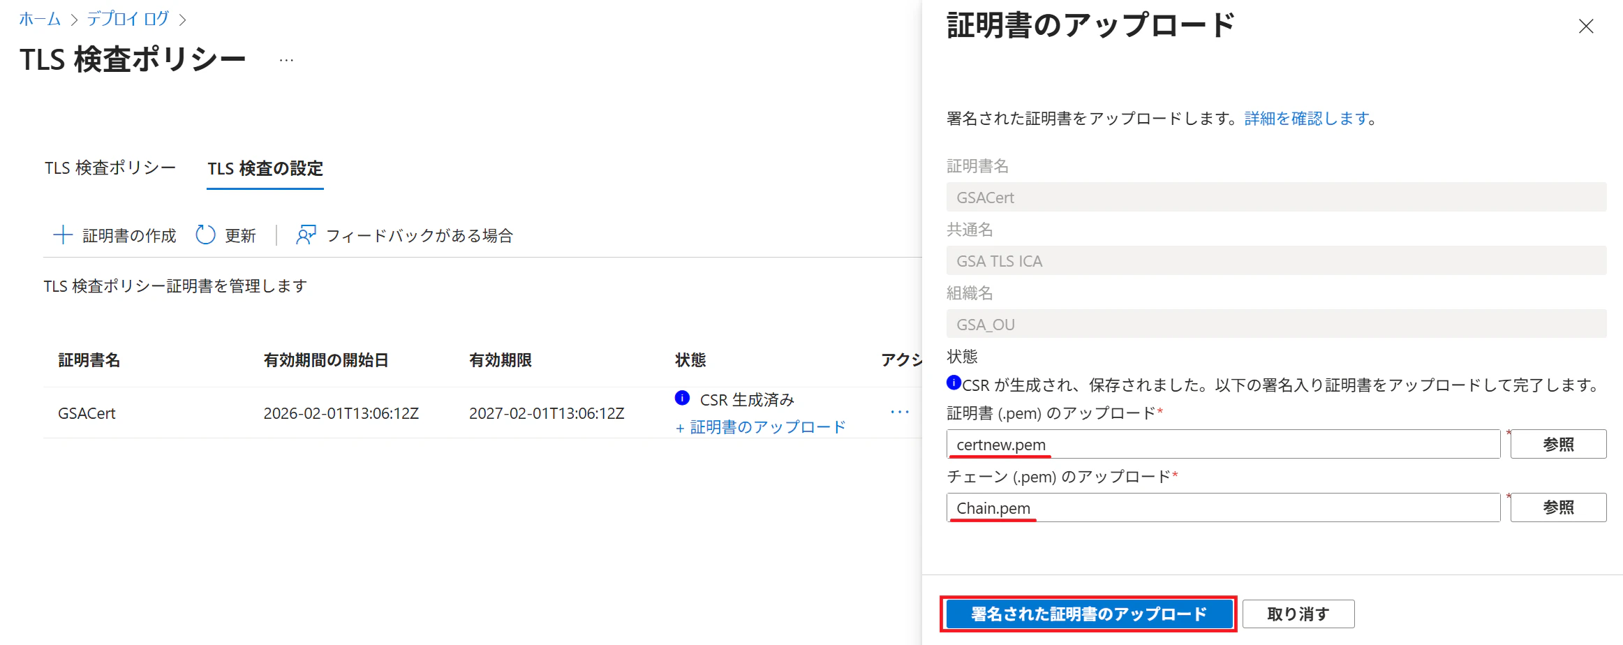Click the plus icon for 証明書の作成
The height and width of the screenshot is (645, 1623).
tap(63, 235)
